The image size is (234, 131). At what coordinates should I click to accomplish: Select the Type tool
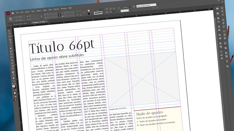10,43
